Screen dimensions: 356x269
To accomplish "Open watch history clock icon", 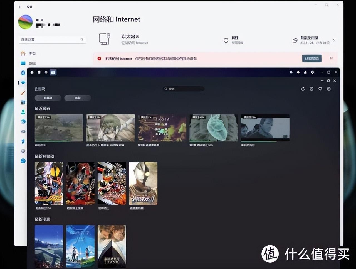I will coord(311,89).
